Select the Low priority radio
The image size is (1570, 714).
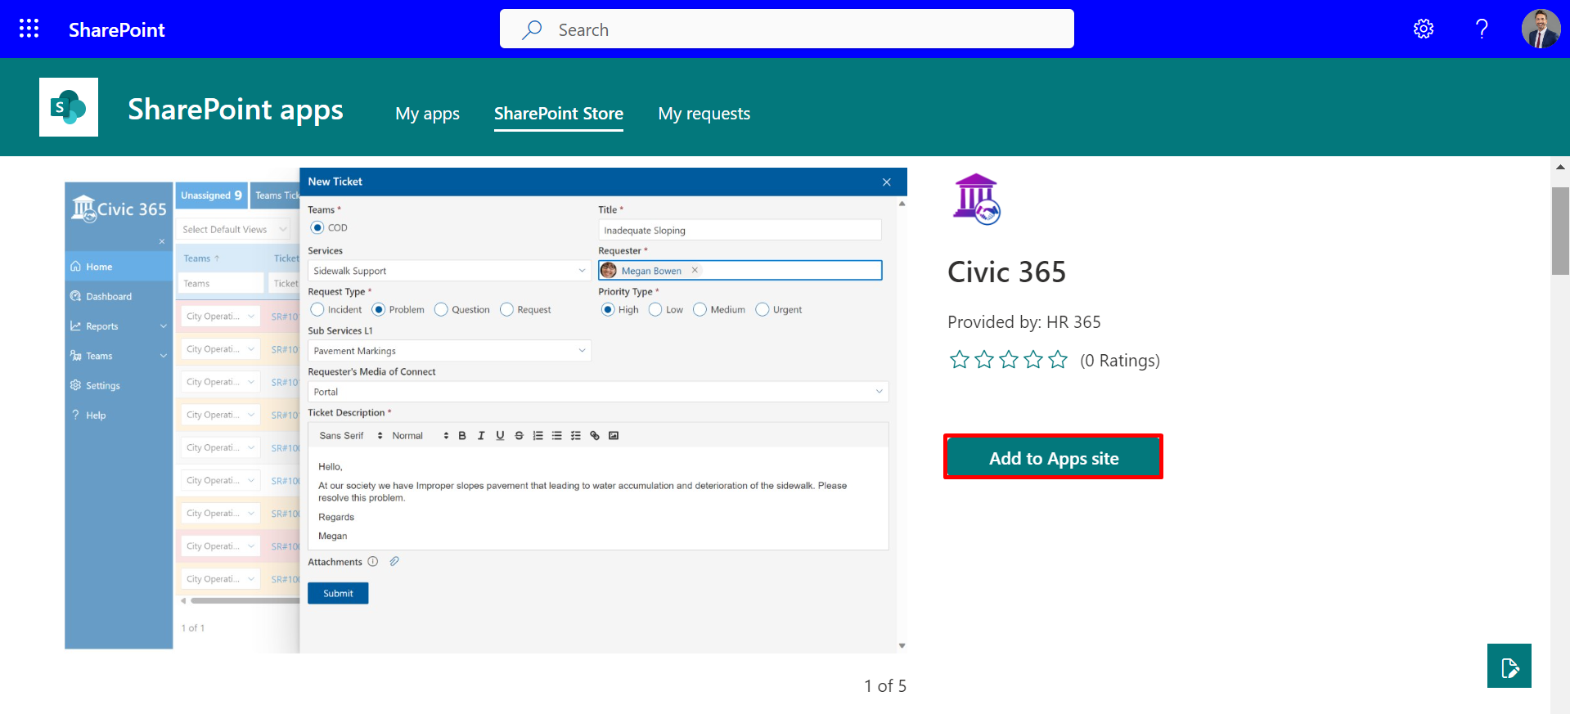(655, 309)
